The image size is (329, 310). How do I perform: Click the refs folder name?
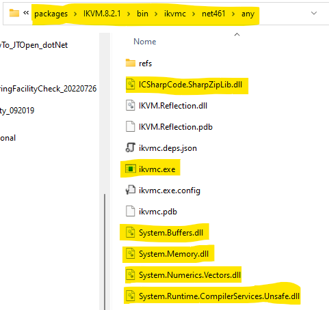pos(145,64)
